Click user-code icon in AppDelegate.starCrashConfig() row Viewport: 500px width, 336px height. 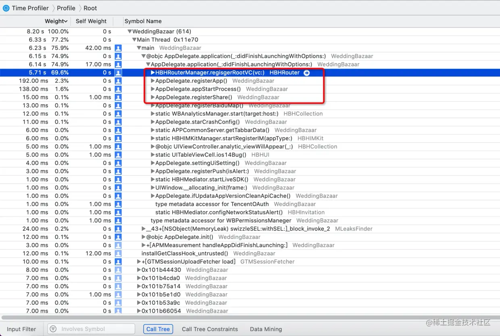click(118, 122)
